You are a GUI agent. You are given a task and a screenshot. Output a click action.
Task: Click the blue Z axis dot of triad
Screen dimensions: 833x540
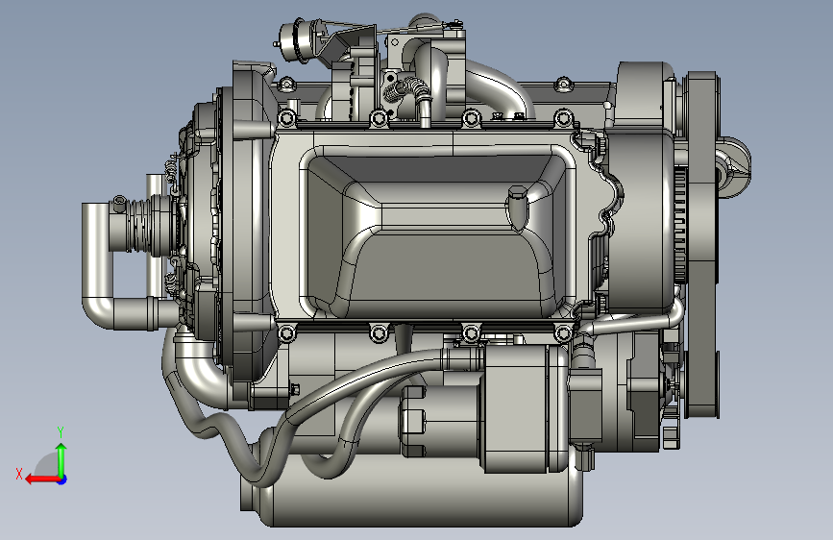(62, 479)
